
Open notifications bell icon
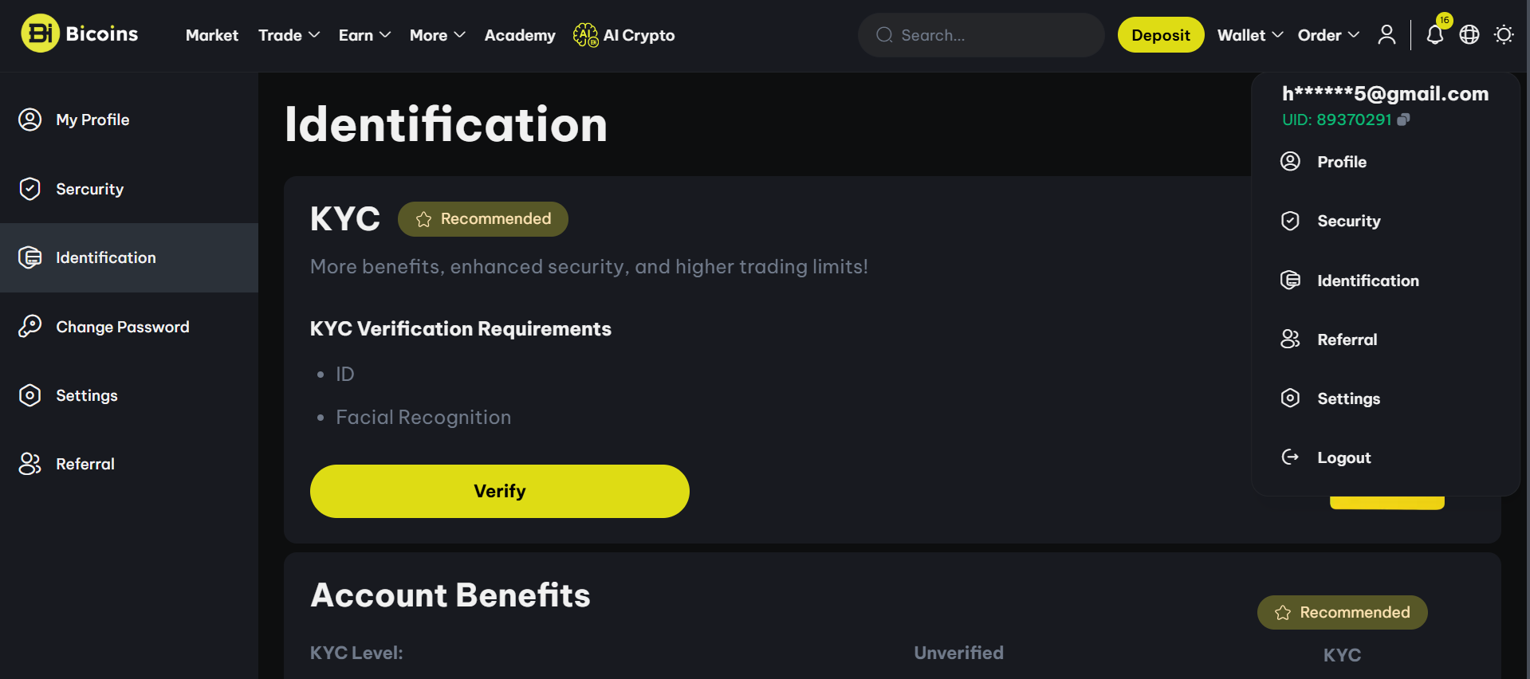click(1434, 35)
